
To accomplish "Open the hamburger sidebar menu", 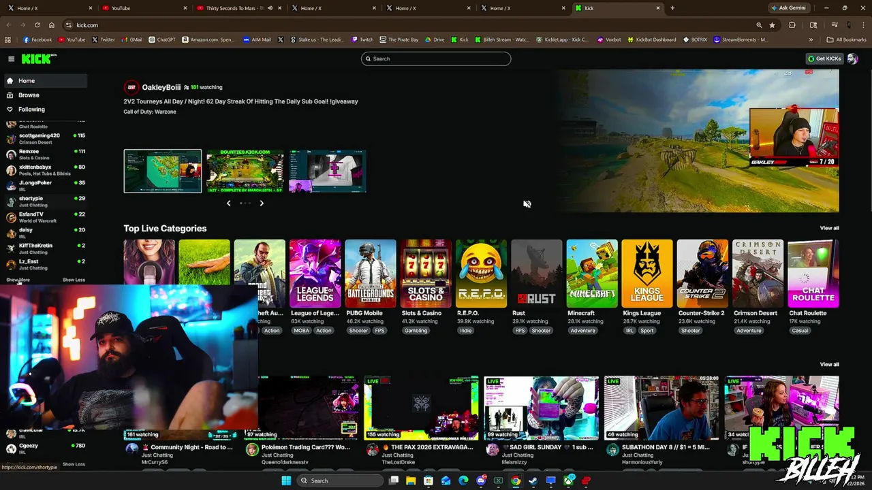I will click(x=11, y=59).
